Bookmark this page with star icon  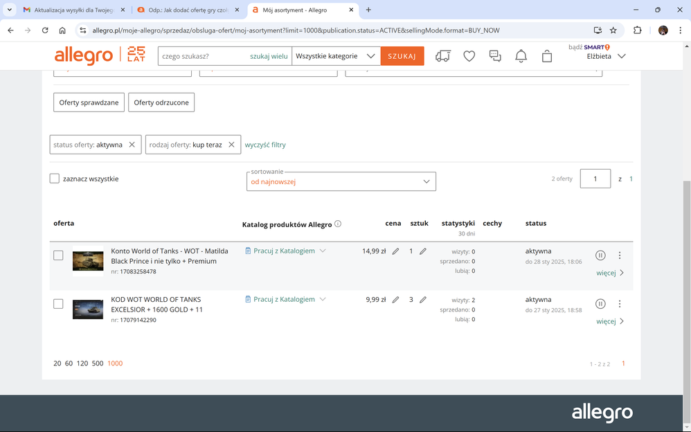(613, 30)
